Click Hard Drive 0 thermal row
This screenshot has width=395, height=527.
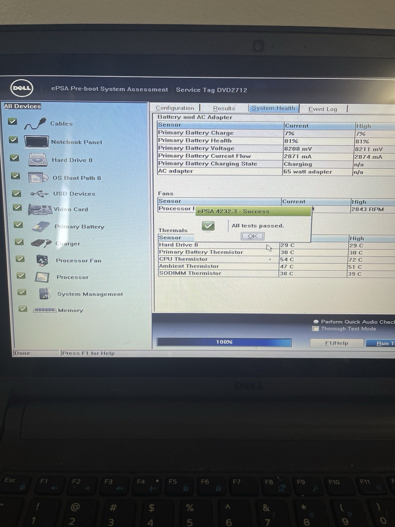click(276, 245)
